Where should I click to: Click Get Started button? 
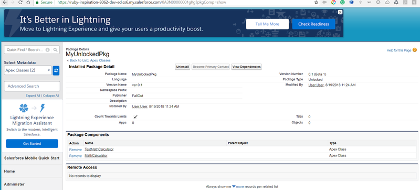coord(32,143)
